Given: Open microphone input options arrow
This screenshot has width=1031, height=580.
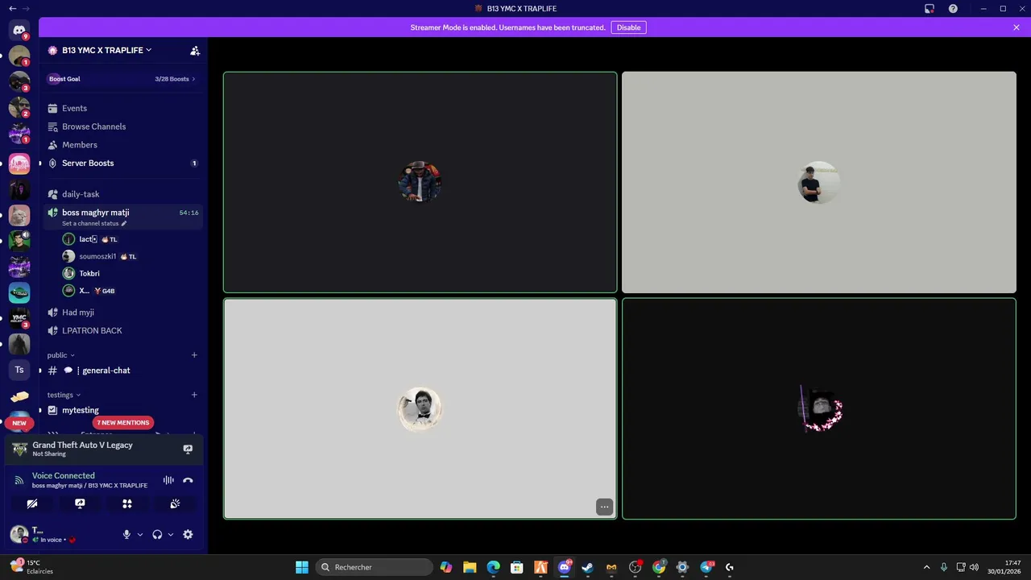Looking at the screenshot, I should [x=140, y=534].
